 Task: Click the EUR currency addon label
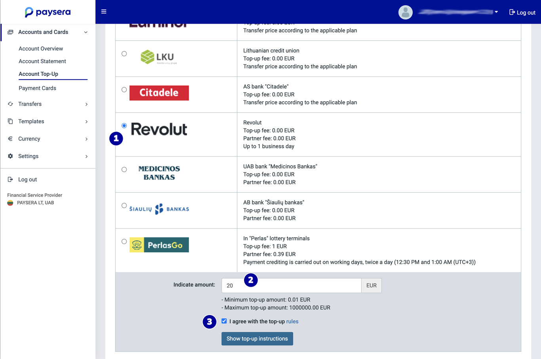[372, 285]
